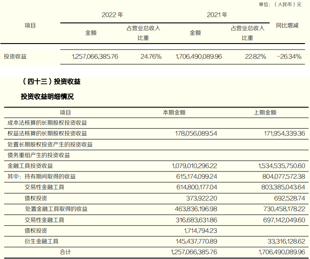The width and height of the screenshot is (310, 259).
Task: Click the value 697,142,049.60
Action: [x=284, y=220]
